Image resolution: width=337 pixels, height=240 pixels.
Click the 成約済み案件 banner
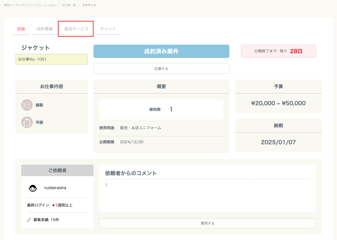[161, 51]
